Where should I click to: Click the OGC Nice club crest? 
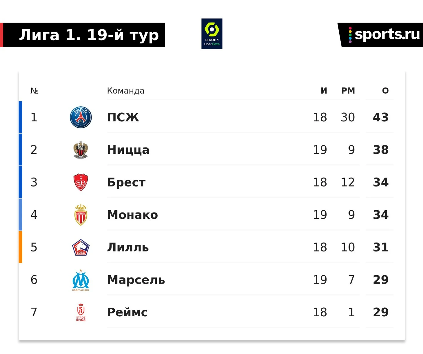(81, 150)
